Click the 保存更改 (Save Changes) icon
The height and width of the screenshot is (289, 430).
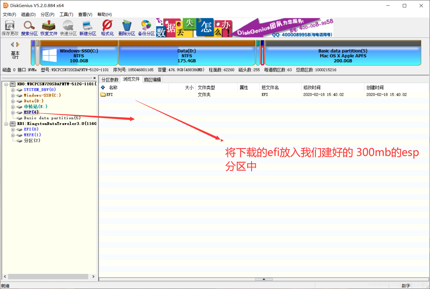[10, 27]
